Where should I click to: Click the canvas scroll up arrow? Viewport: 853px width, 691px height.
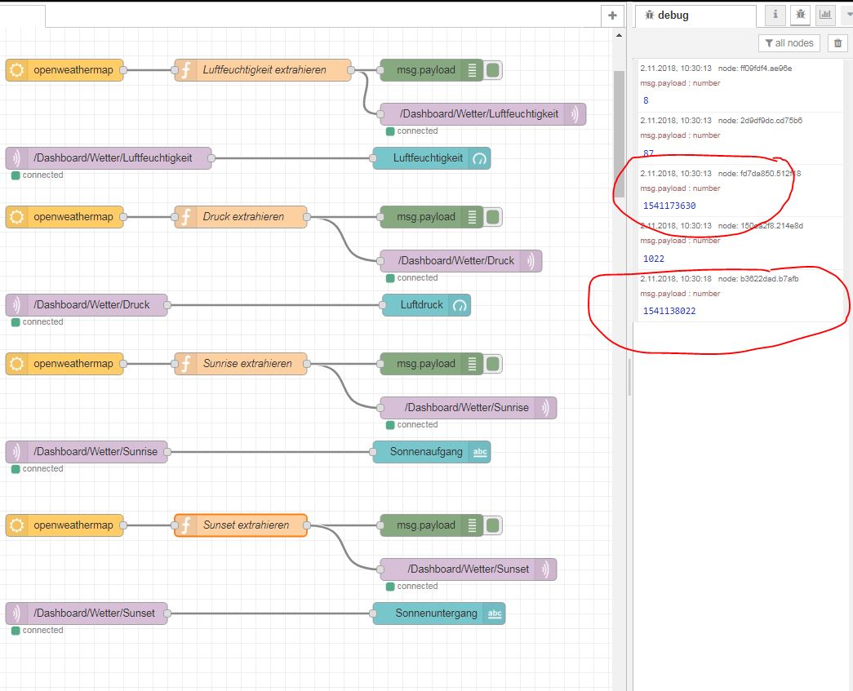point(619,34)
